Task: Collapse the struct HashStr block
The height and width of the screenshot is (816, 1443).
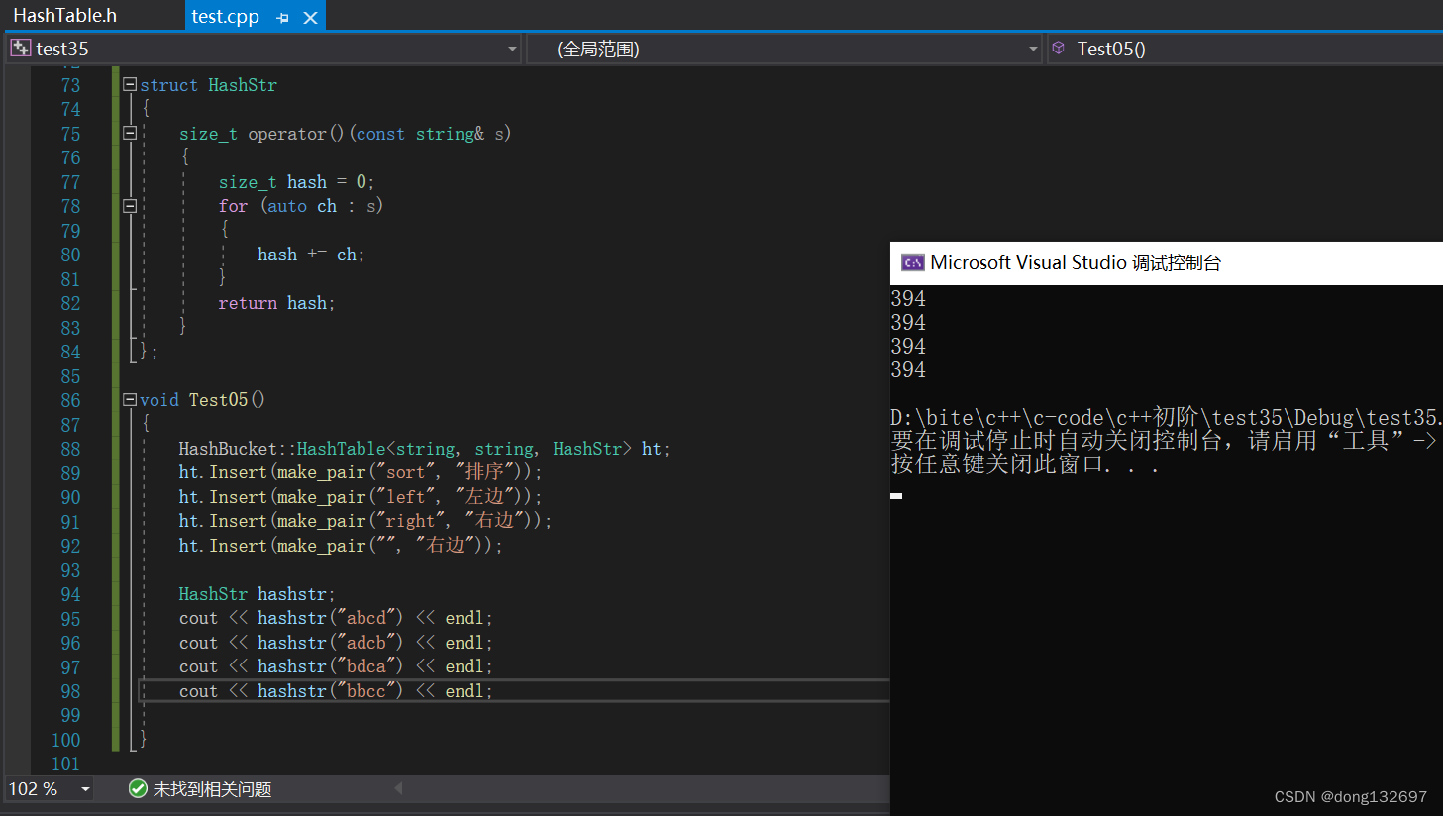Action: tap(129, 84)
